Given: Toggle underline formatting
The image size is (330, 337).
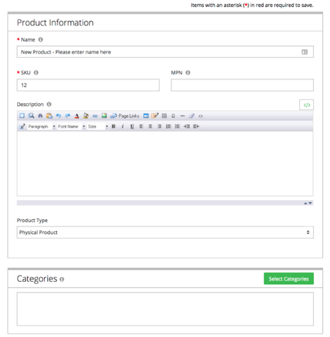Looking at the screenshot, I should 132,126.
